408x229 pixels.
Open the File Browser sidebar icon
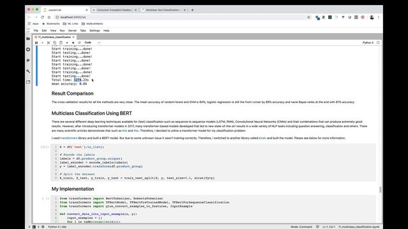click(x=28, y=39)
